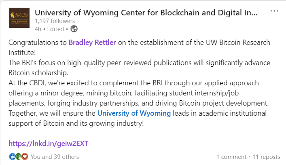Click the red heart Love reaction icon

24,157
